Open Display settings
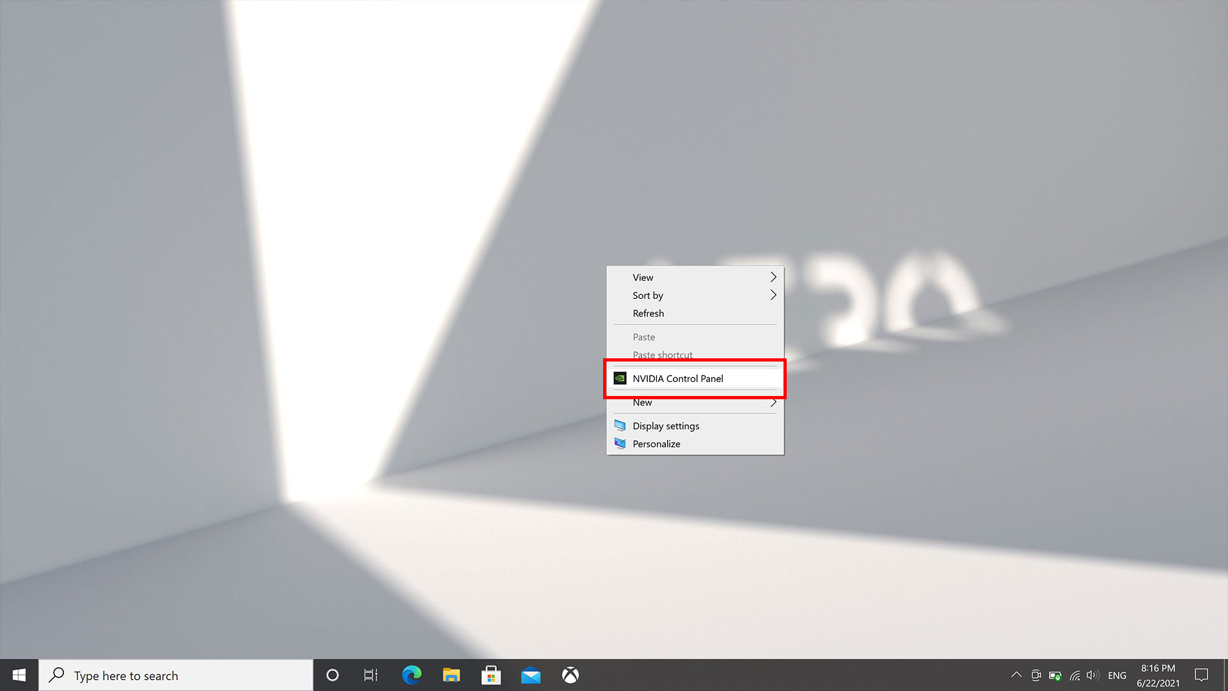 [695, 426]
